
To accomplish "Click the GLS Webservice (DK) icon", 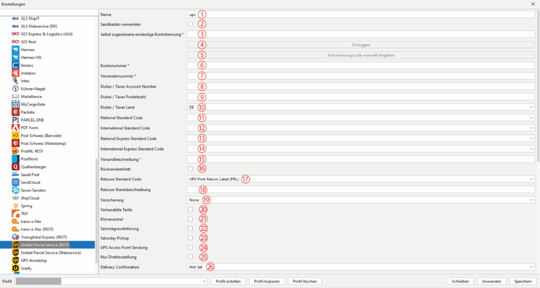I will pyautogui.click(x=15, y=26).
